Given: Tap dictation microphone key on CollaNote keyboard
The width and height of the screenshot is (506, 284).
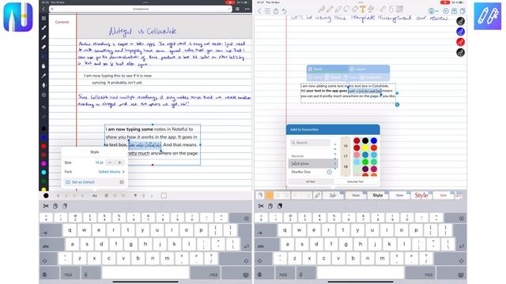Looking at the screenshot, I should pos(300,275).
